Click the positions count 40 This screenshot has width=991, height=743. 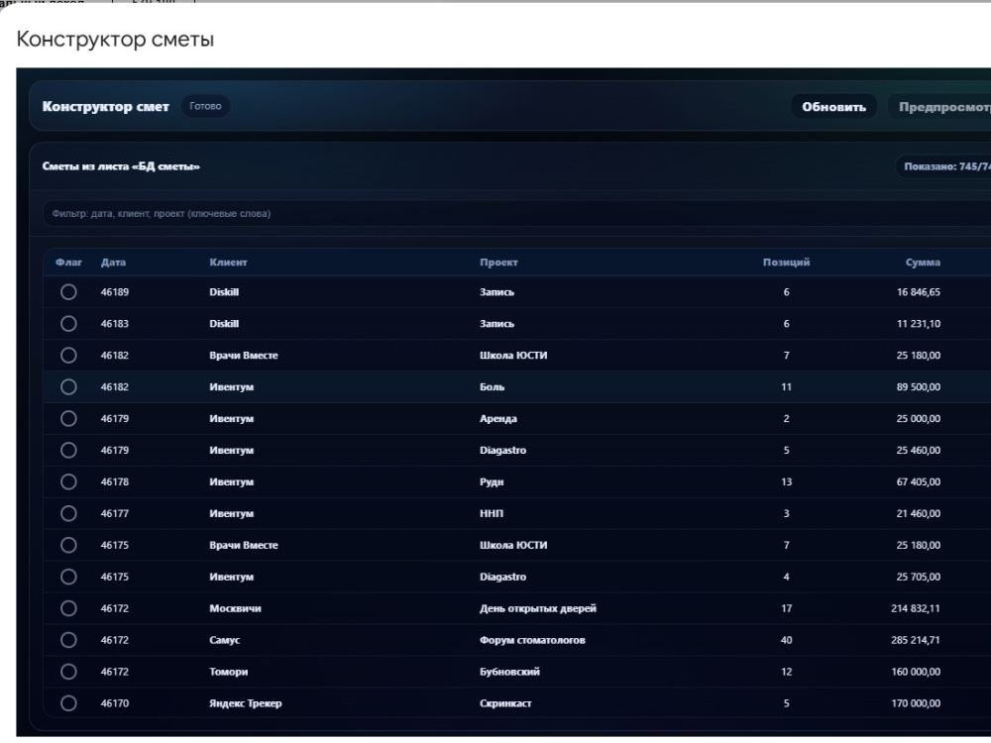pyautogui.click(x=786, y=640)
